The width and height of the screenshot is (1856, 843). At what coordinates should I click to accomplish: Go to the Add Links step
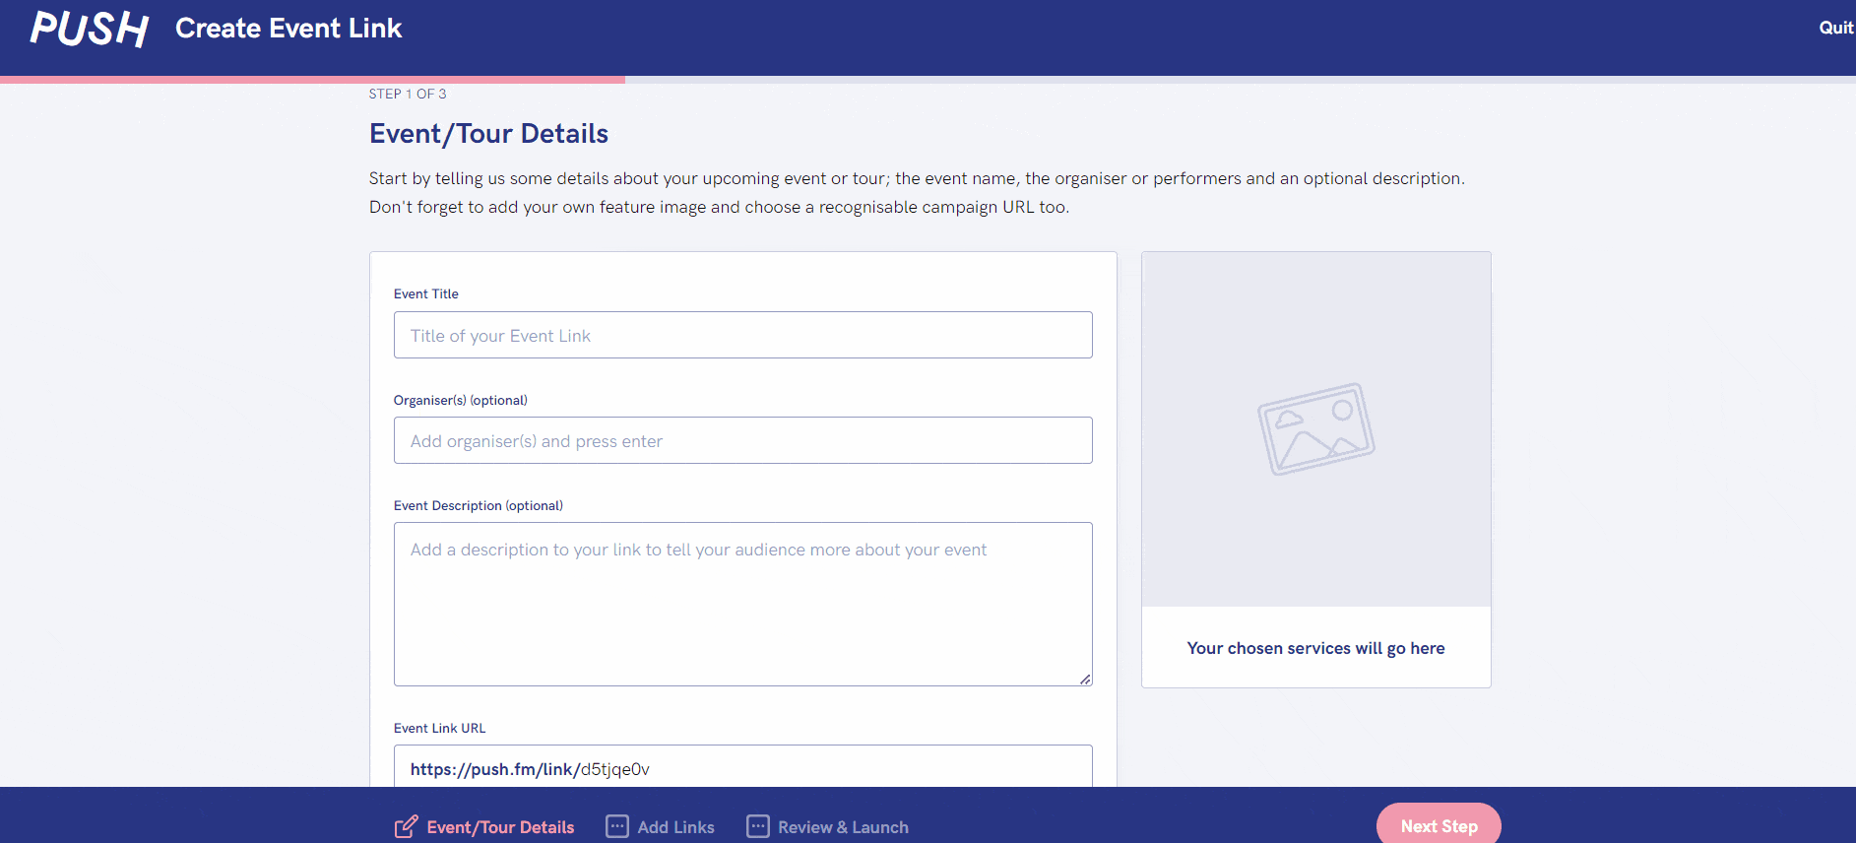(x=661, y=826)
